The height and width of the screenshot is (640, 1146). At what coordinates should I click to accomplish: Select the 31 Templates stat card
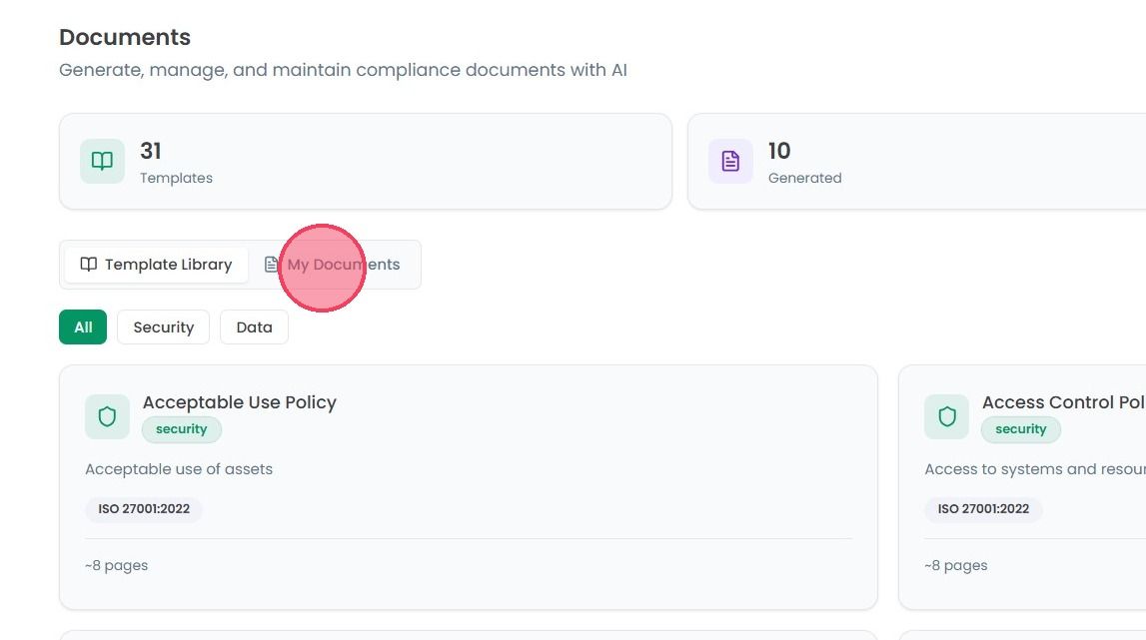(x=366, y=161)
